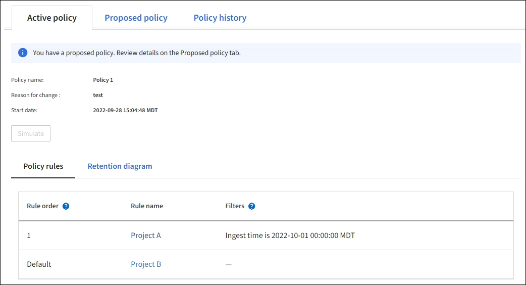Click the Policy 1 name value

[x=103, y=80]
